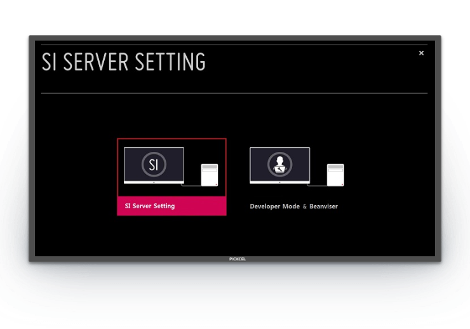Select the pink SI Server Setting label bar
The height and width of the screenshot is (329, 470).
point(171,206)
